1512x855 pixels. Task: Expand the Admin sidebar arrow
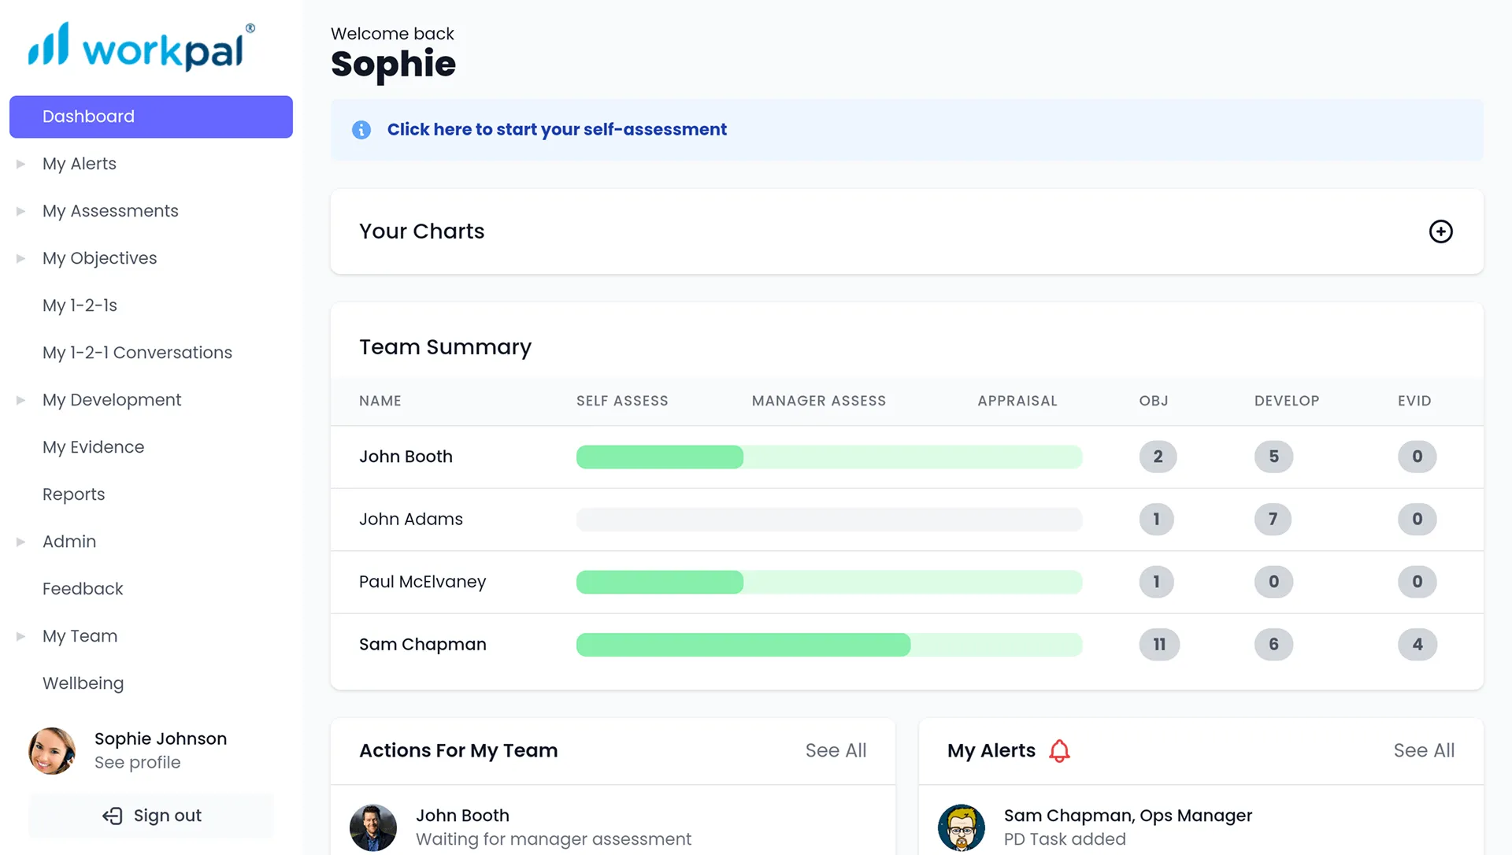pyautogui.click(x=21, y=542)
